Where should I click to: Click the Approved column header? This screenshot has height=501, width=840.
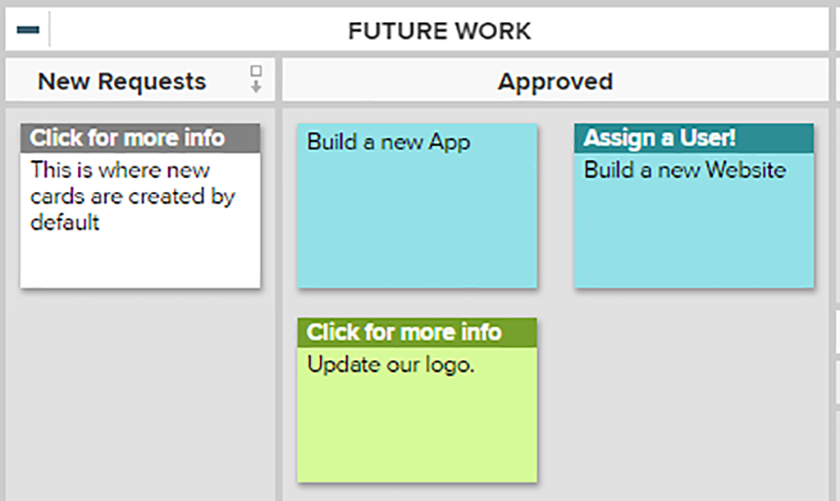(x=555, y=82)
